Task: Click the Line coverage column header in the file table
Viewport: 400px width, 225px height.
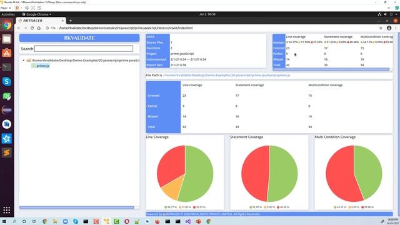Action: tap(192, 85)
